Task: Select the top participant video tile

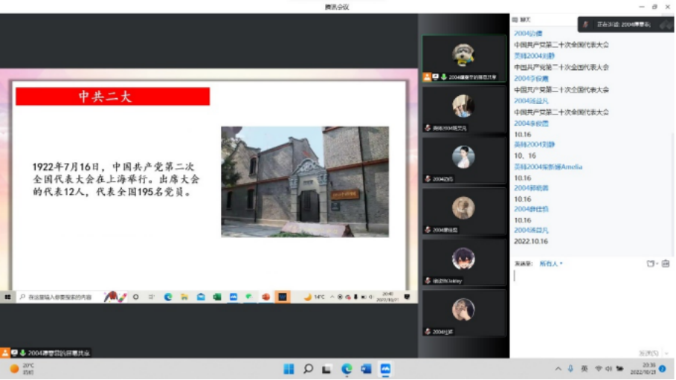Action: click(463, 58)
